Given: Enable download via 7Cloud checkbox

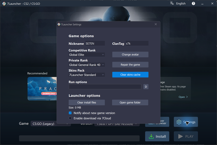Looking at the screenshot, I should coord(70,118).
